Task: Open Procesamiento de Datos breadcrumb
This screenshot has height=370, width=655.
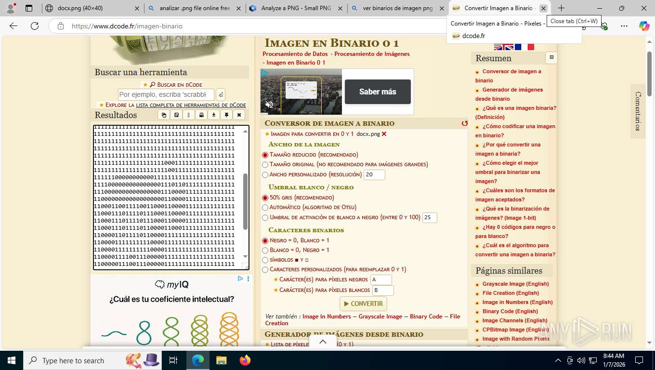Action: pyautogui.click(x=295, y=54)
